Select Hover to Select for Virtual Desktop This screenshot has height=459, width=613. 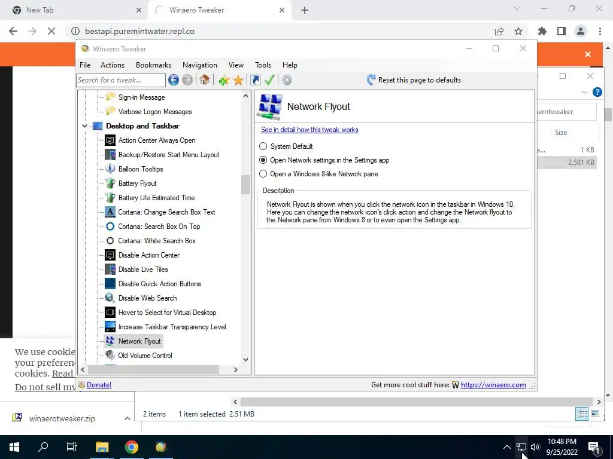(168, 312)
